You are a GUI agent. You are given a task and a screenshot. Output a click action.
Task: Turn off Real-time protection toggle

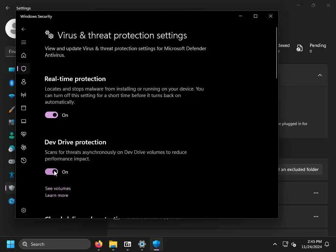(52, 115)
